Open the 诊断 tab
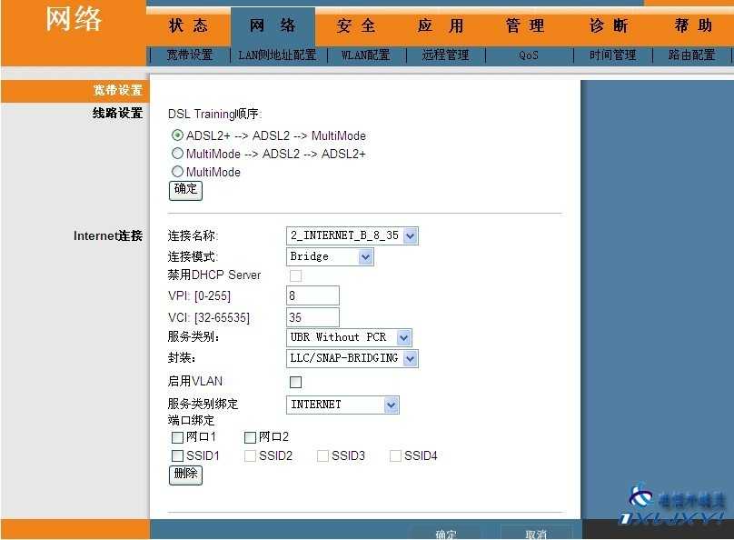 pos(609,25)
